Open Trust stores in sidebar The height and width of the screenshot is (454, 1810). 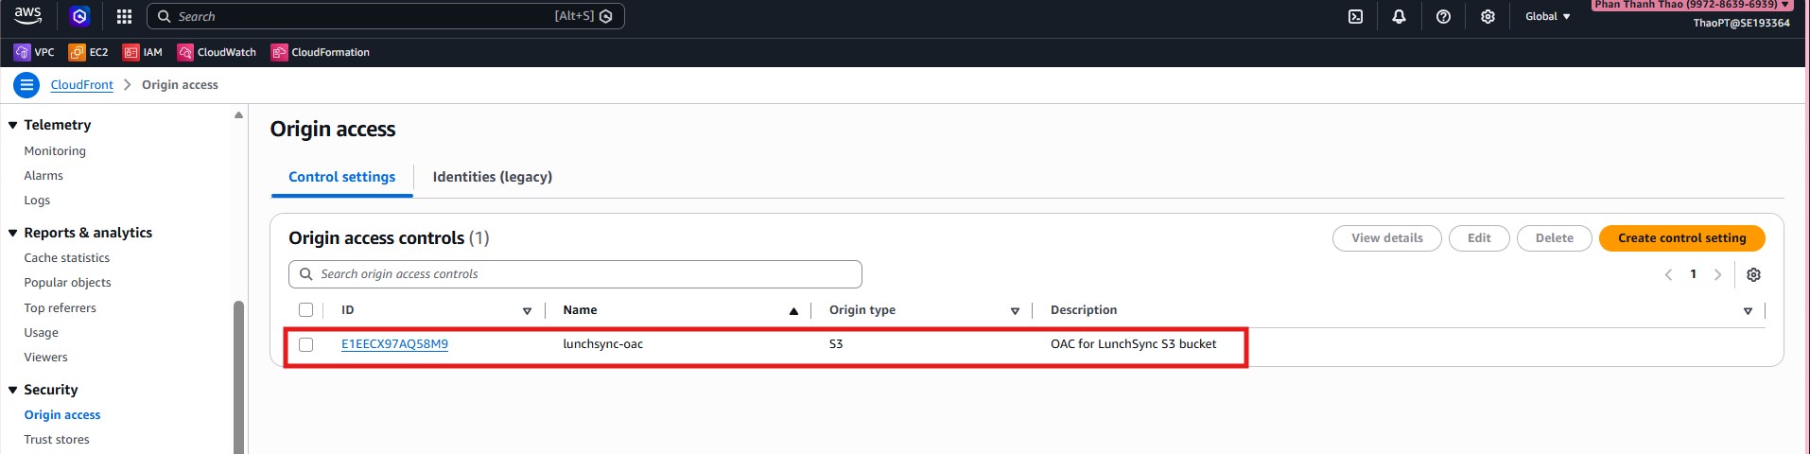tap(57, 440)
